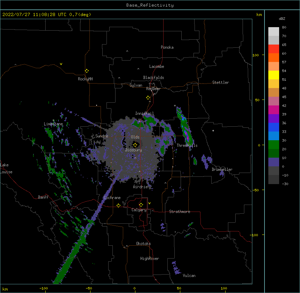
Task: Pick the slate blue swatch between 10 and 0
Action: tap(274, 162)
